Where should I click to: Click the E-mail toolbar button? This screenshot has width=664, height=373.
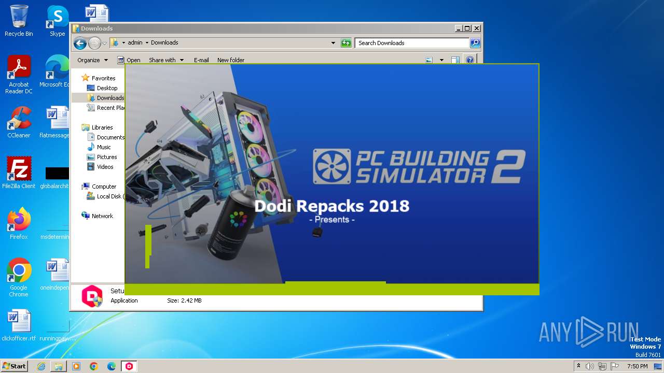201,60
